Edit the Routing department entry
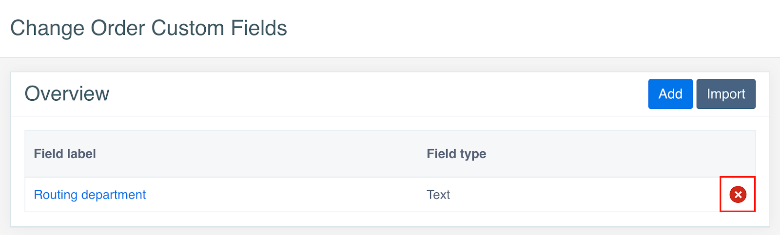 point(90,195)
